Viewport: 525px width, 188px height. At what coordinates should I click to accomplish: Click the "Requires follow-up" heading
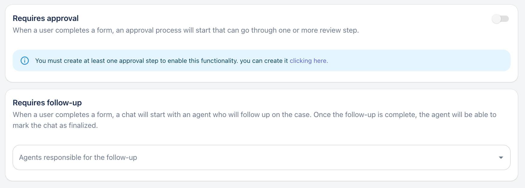click(x=47, y=103)
